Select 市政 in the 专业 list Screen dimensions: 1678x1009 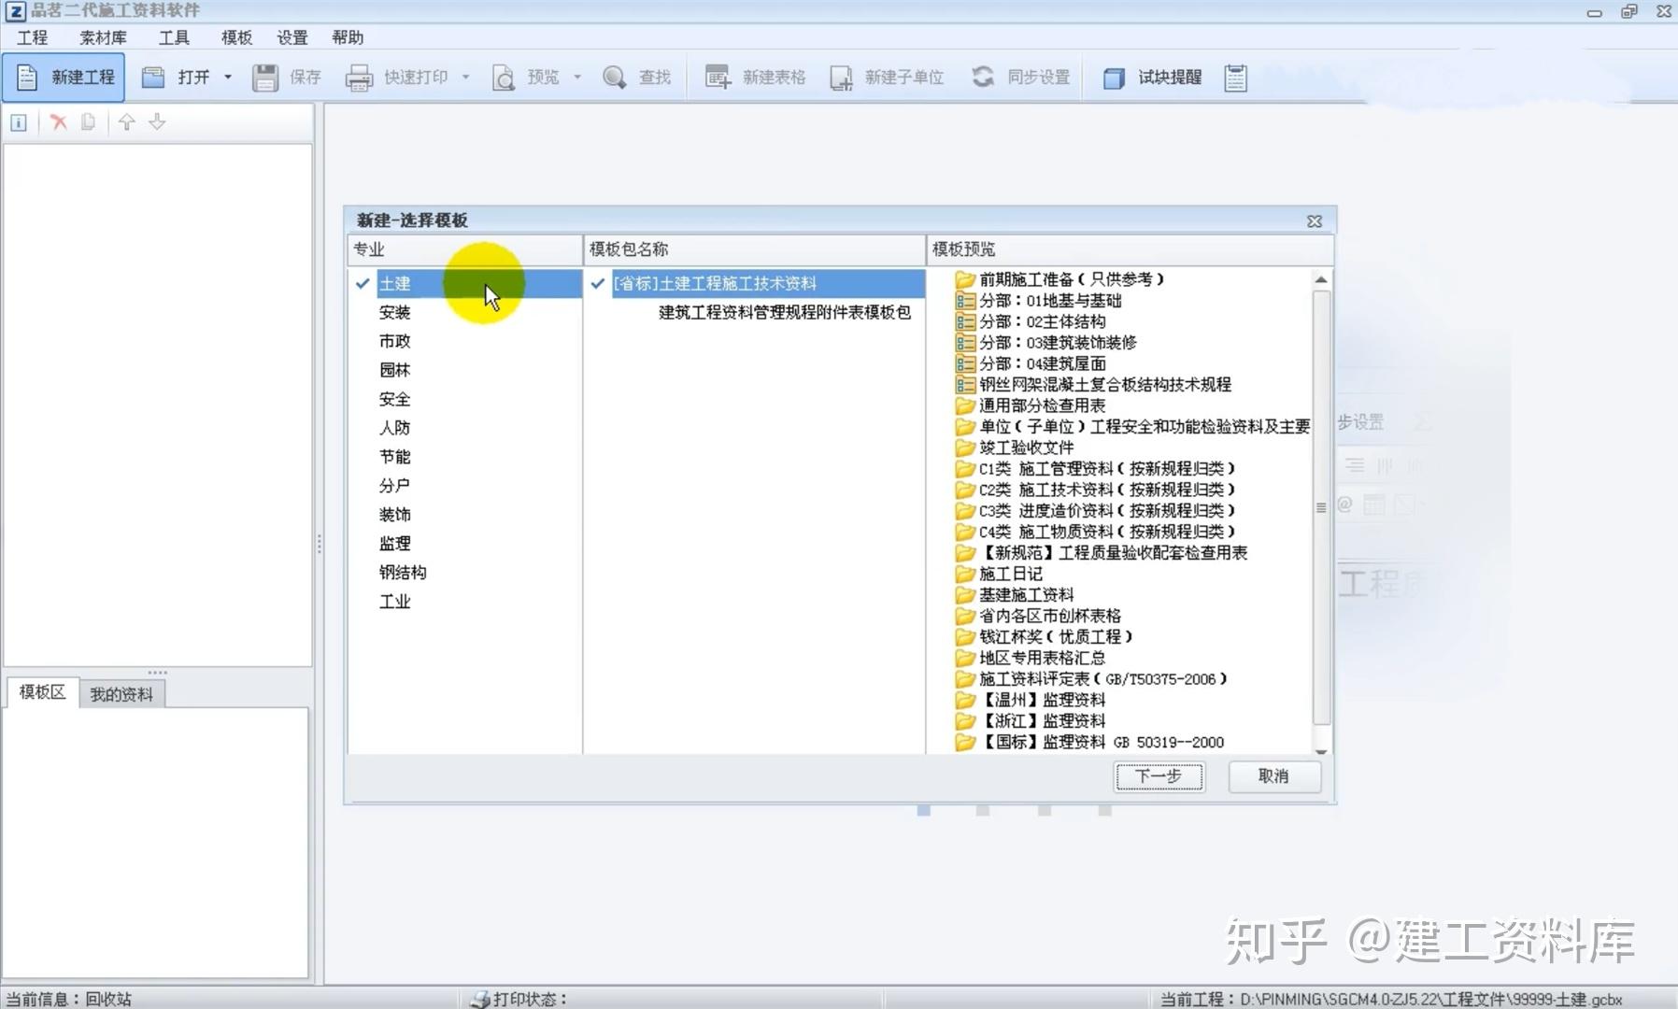[394, 341]
